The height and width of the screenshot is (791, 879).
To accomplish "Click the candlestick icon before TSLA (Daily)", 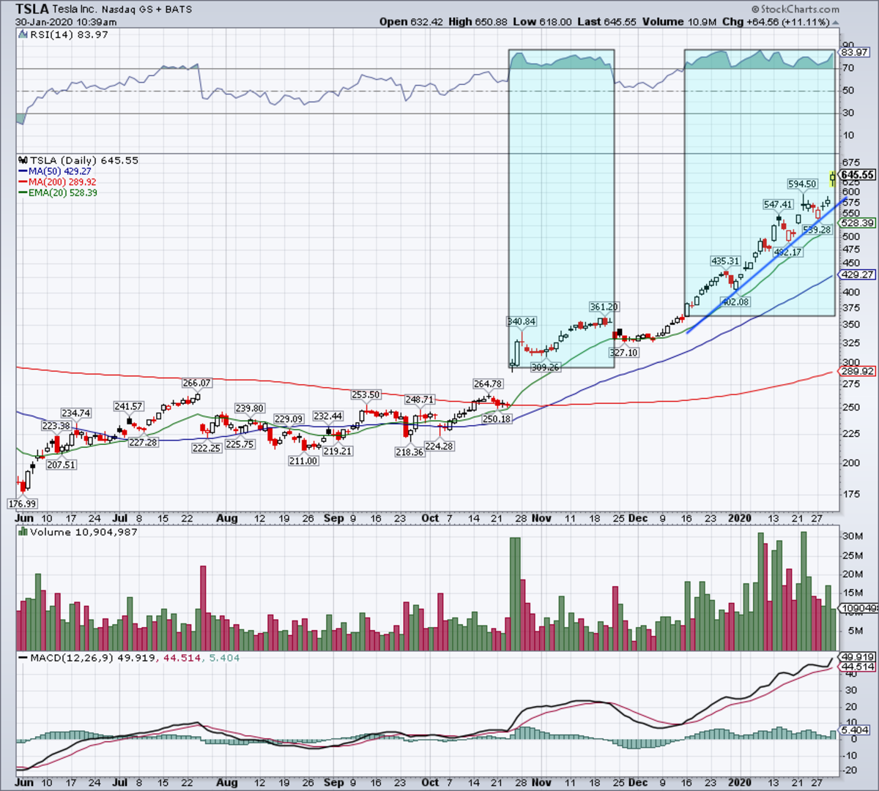I will (22, 160).
